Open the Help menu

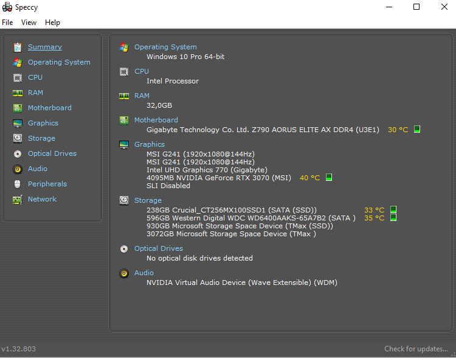tap(52, 23)
